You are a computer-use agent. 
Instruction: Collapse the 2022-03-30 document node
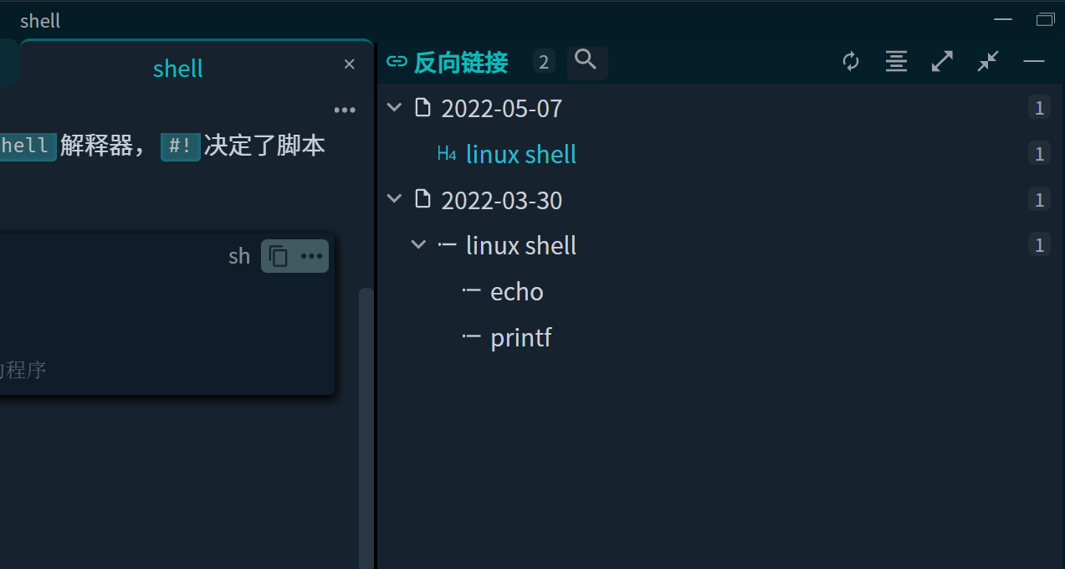[394, 199]
